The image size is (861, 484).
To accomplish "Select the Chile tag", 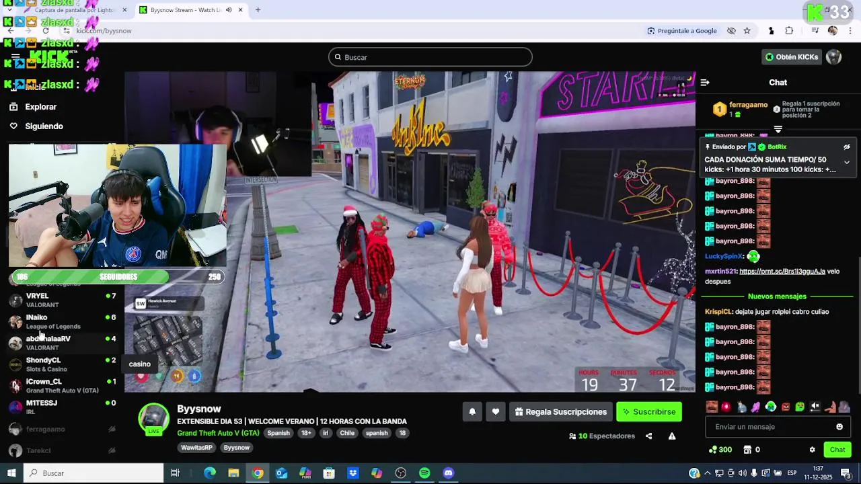I will [347, 433].
